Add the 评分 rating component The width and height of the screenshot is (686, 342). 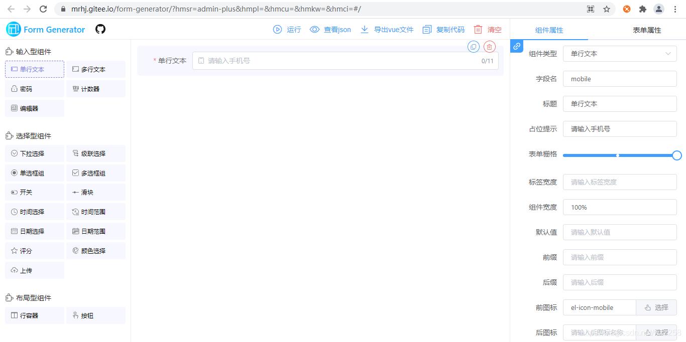34,250
